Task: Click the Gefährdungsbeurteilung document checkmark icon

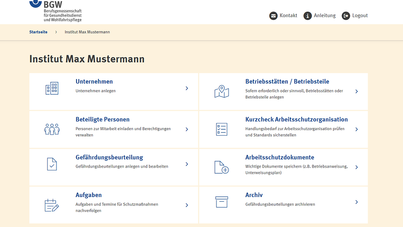Action: [x=52, y=164]
